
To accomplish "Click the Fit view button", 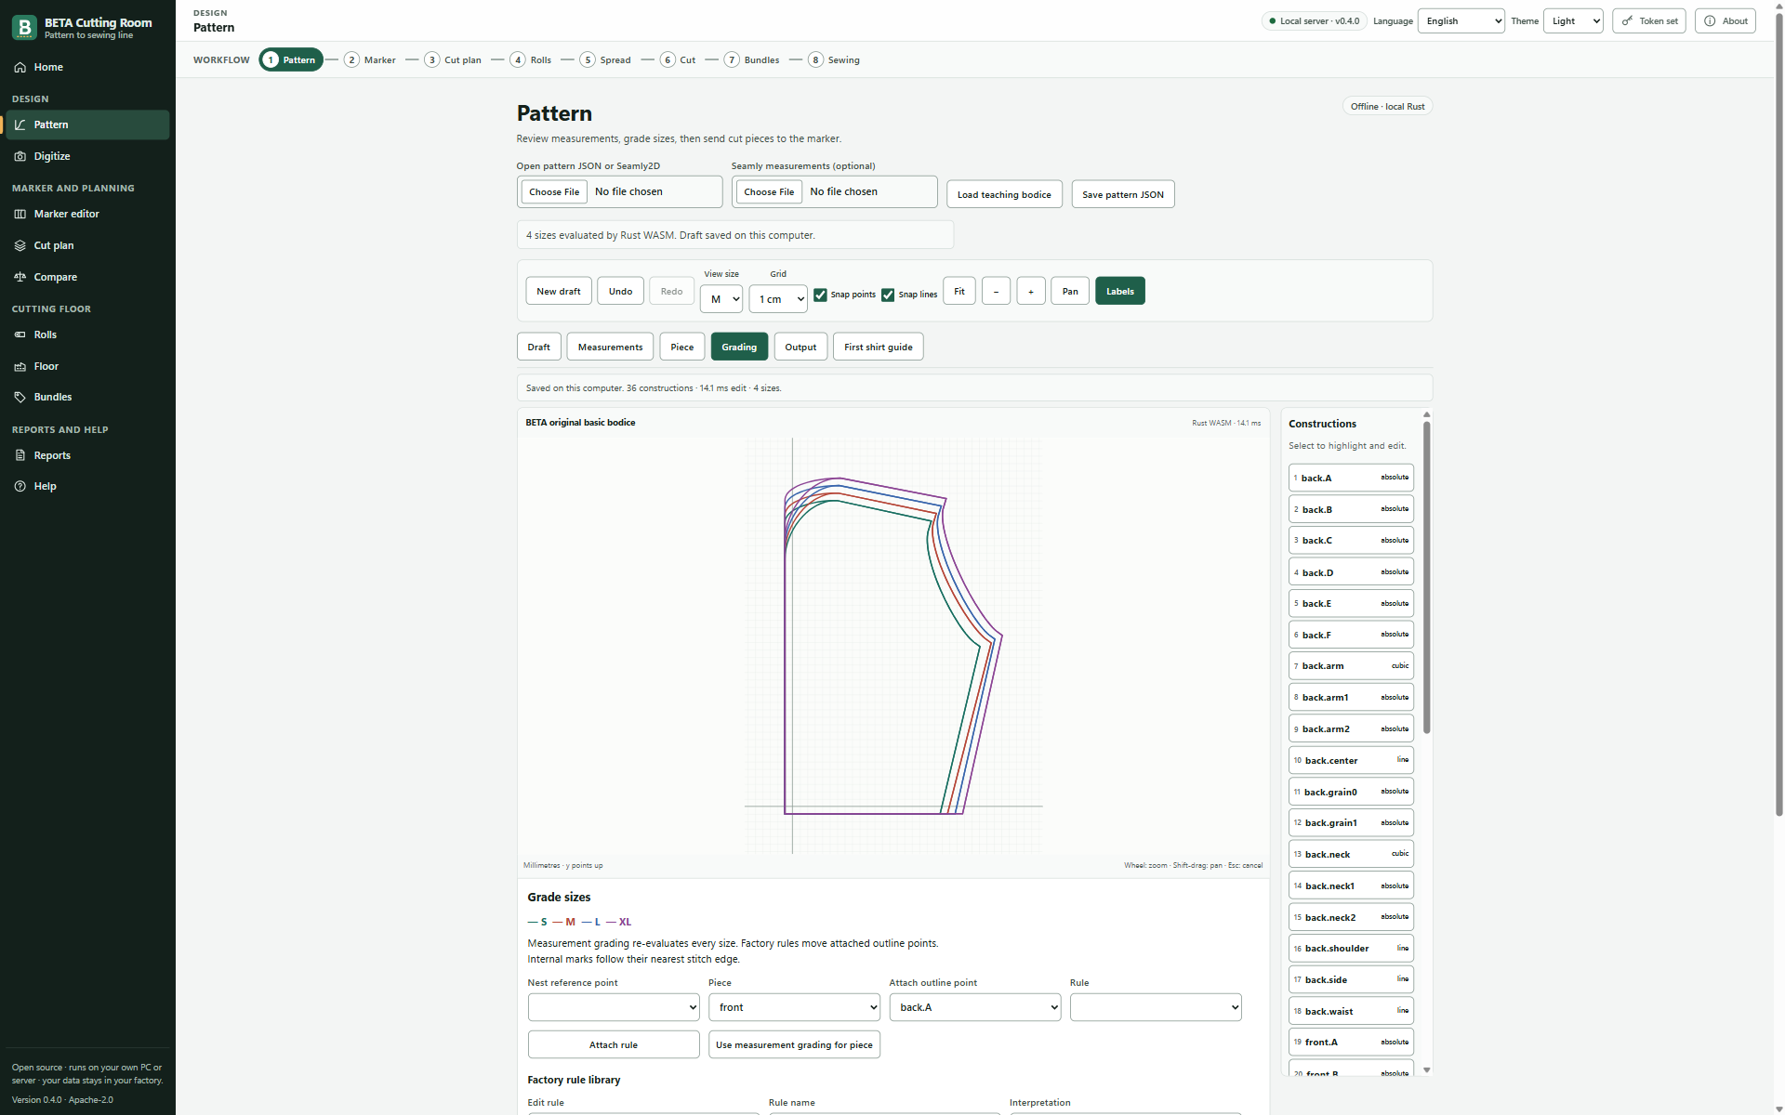I will click(x=959, y=291).
